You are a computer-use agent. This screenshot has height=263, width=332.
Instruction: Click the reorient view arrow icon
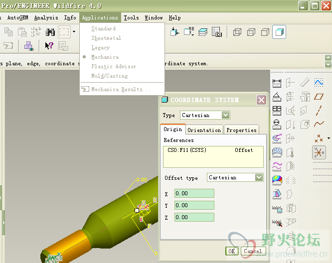175,32
